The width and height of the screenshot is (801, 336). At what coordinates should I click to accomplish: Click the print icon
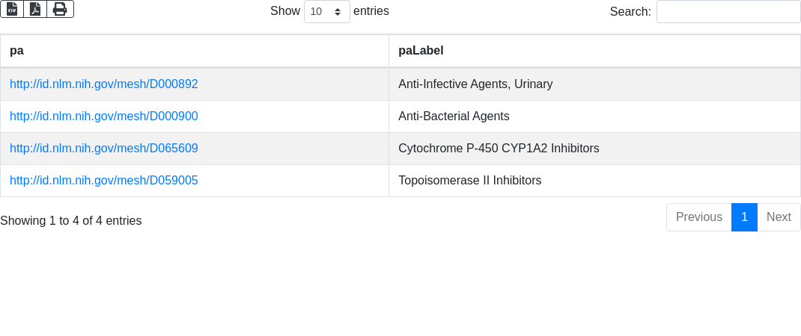(60, 9)
